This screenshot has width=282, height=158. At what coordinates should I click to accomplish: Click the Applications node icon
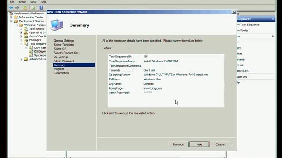(x=26, y=29)
